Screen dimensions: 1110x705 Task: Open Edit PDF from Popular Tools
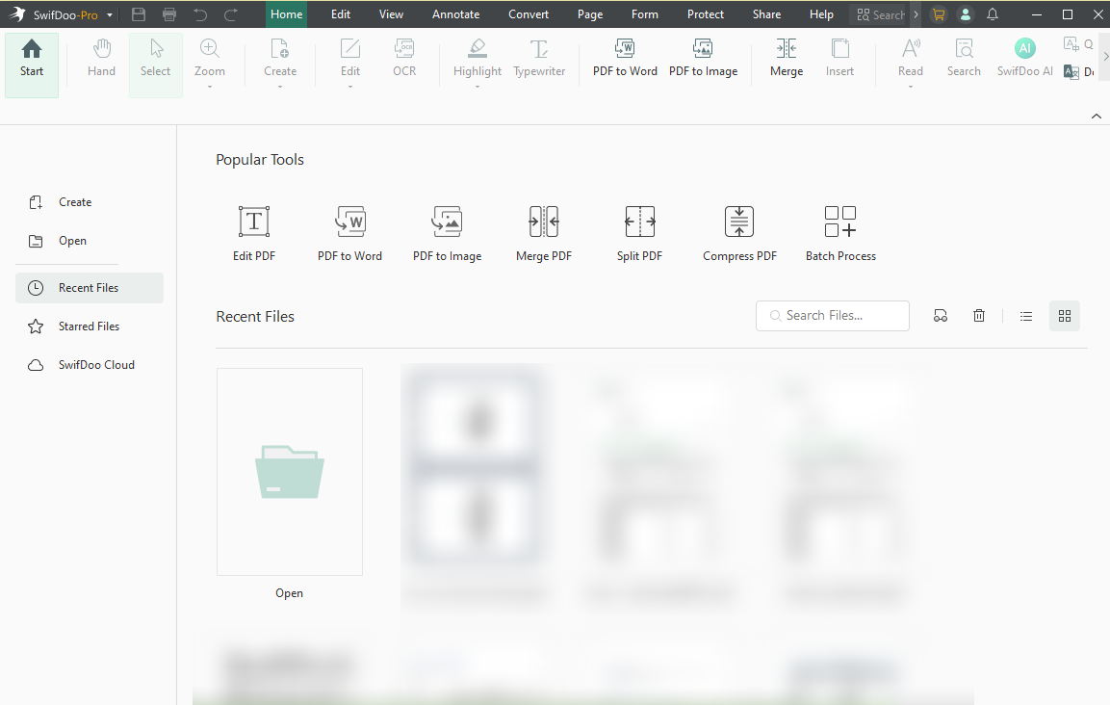(254, 234)
